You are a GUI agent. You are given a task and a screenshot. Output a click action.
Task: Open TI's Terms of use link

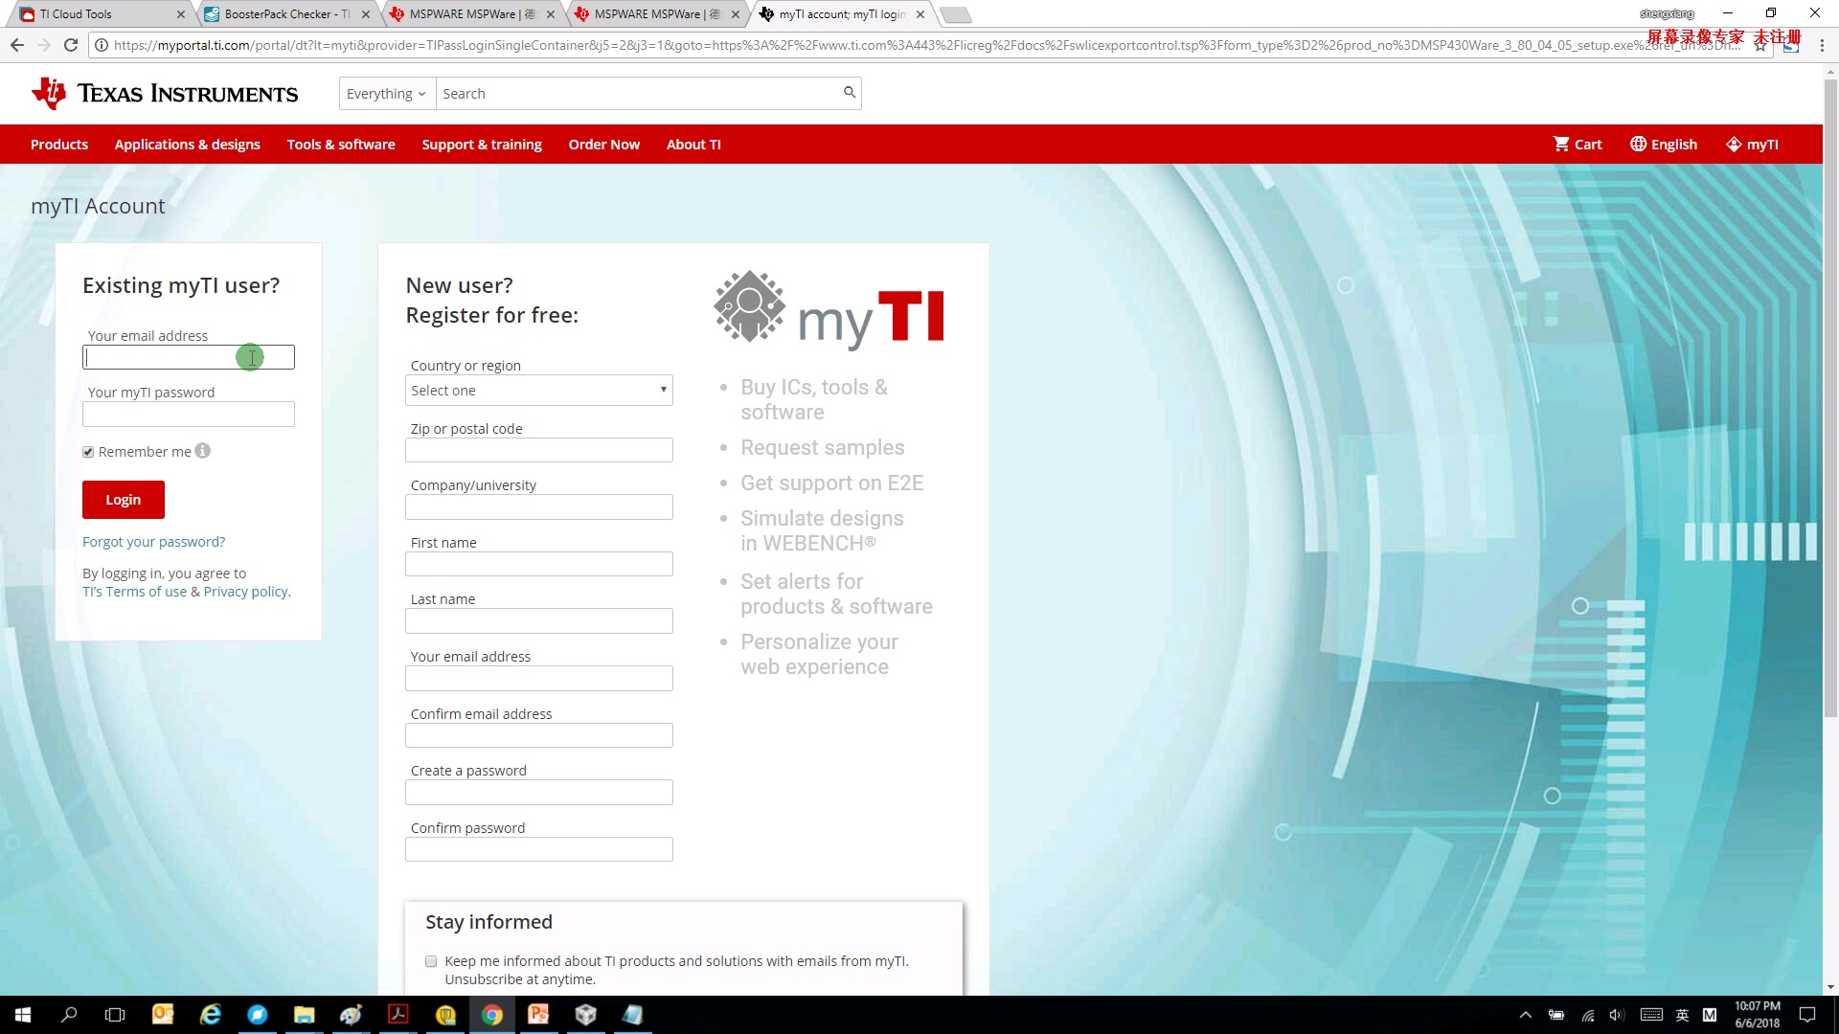(x=134, y=592)
